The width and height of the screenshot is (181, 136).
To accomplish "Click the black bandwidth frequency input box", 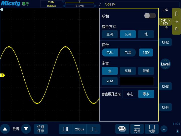I will [137, 81].
